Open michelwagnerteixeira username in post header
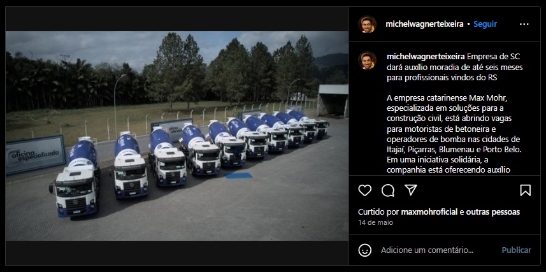Screen dimensions: 546x272 coord(424,24)
